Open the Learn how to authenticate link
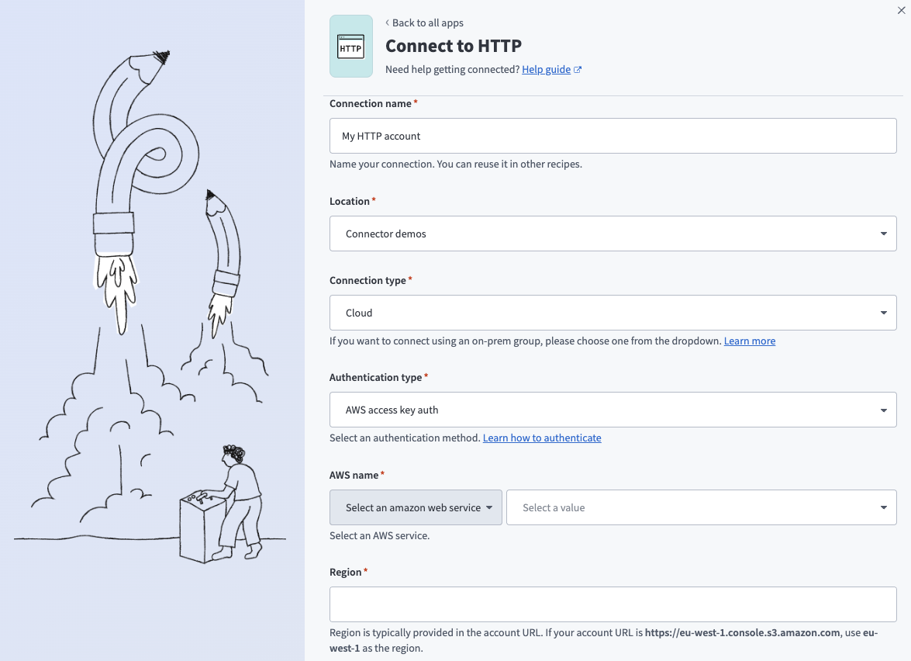911x661 pixels. 542,438
